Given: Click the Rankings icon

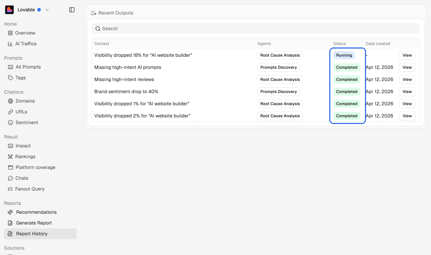Looking at the screenshot, I should click(x=10, y=157).
